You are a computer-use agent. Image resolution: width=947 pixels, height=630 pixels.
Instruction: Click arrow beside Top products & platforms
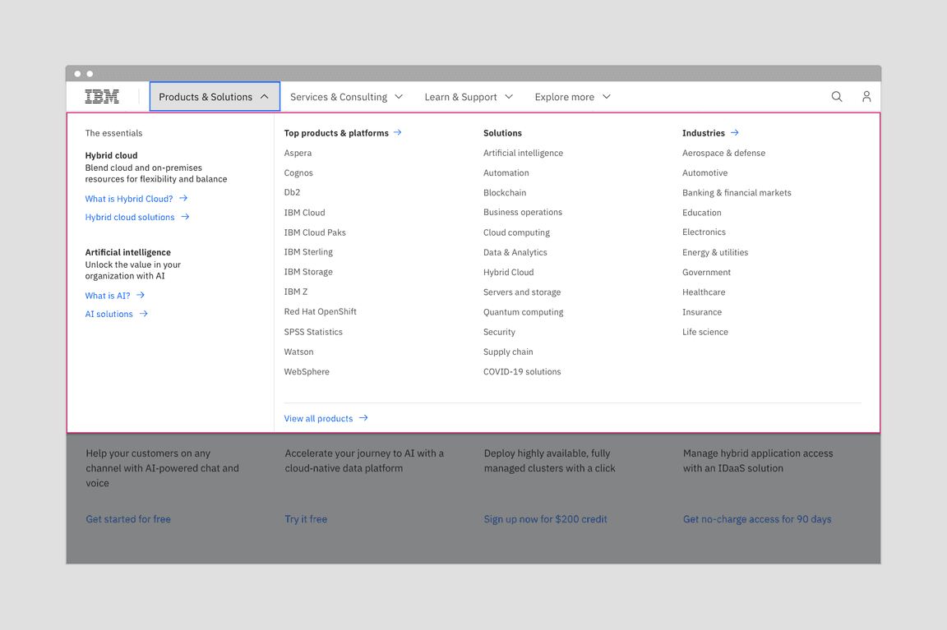click(x=397, y=132)
